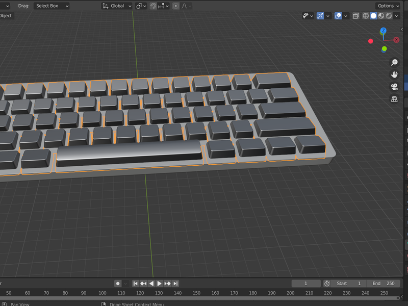
Task: Toggle the camera view icon
Action: point(394,87)
